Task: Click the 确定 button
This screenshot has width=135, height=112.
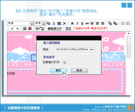Action: coord(58,71)
